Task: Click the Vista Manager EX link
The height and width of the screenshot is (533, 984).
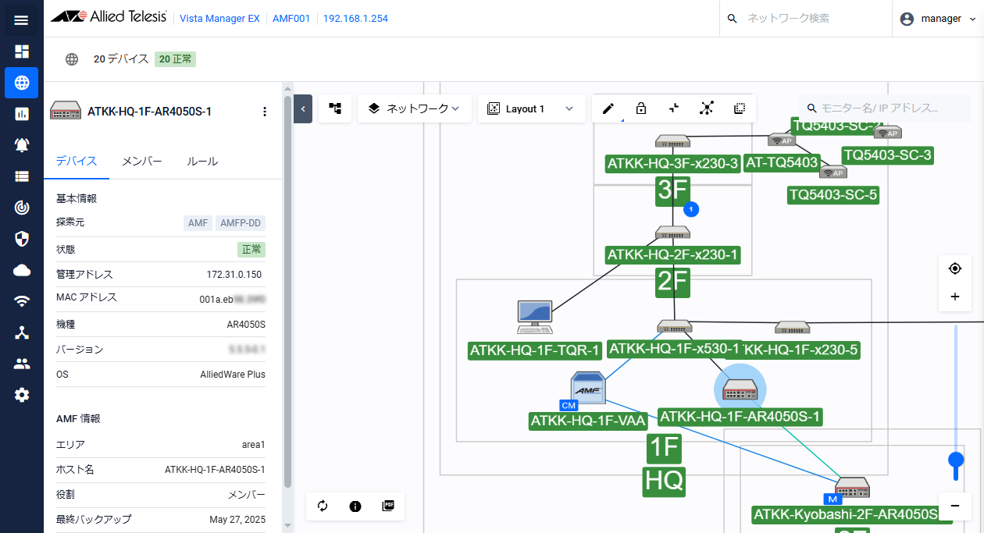Action: 219,19
